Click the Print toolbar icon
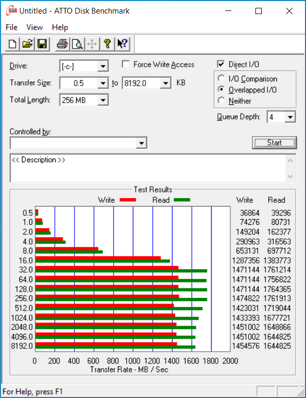Viewport: 306px width, 398px height. click(62, 44)
